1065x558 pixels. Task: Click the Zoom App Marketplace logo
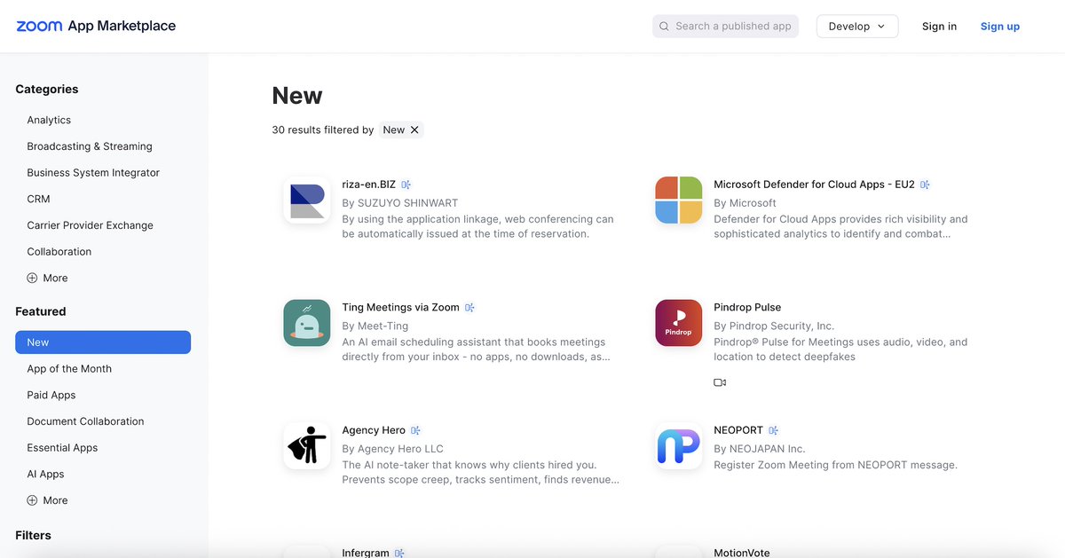point(94,26)
